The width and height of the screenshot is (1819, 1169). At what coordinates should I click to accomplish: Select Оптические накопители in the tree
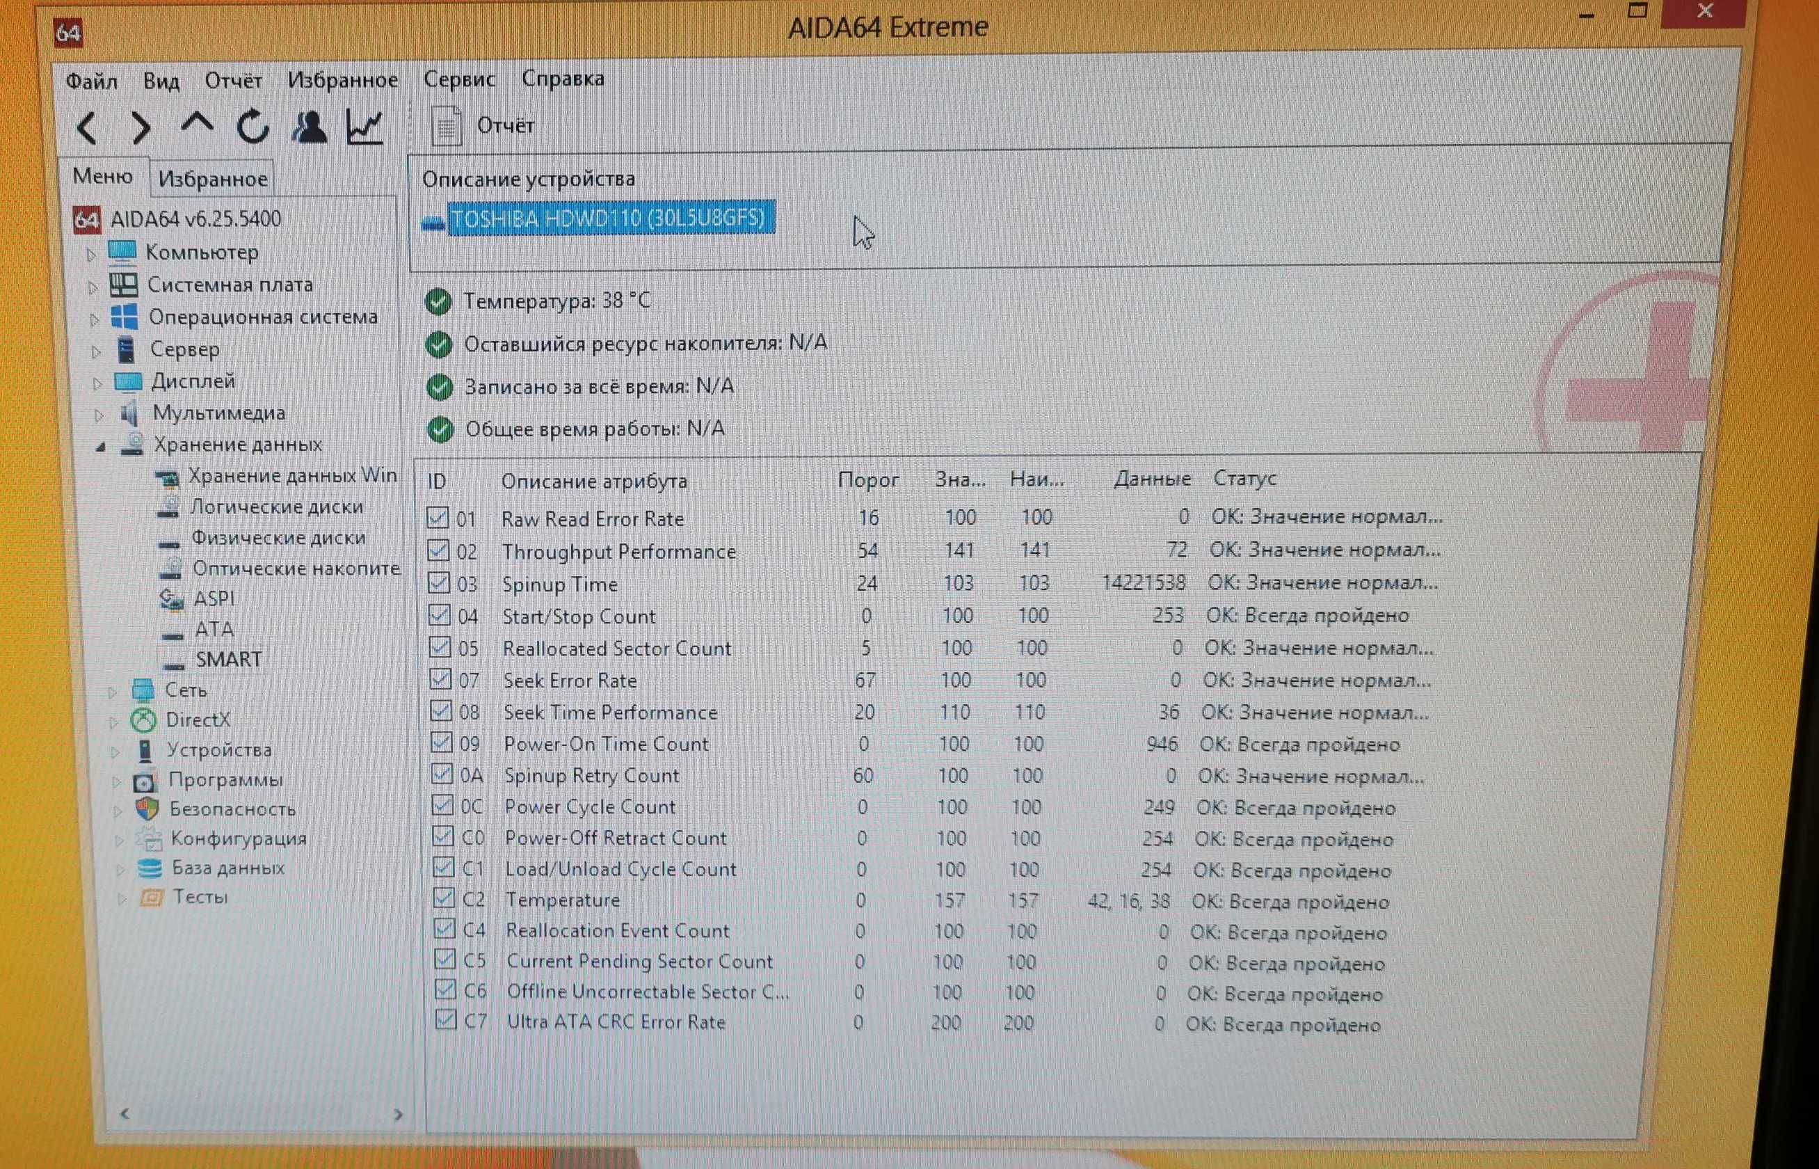296,568
